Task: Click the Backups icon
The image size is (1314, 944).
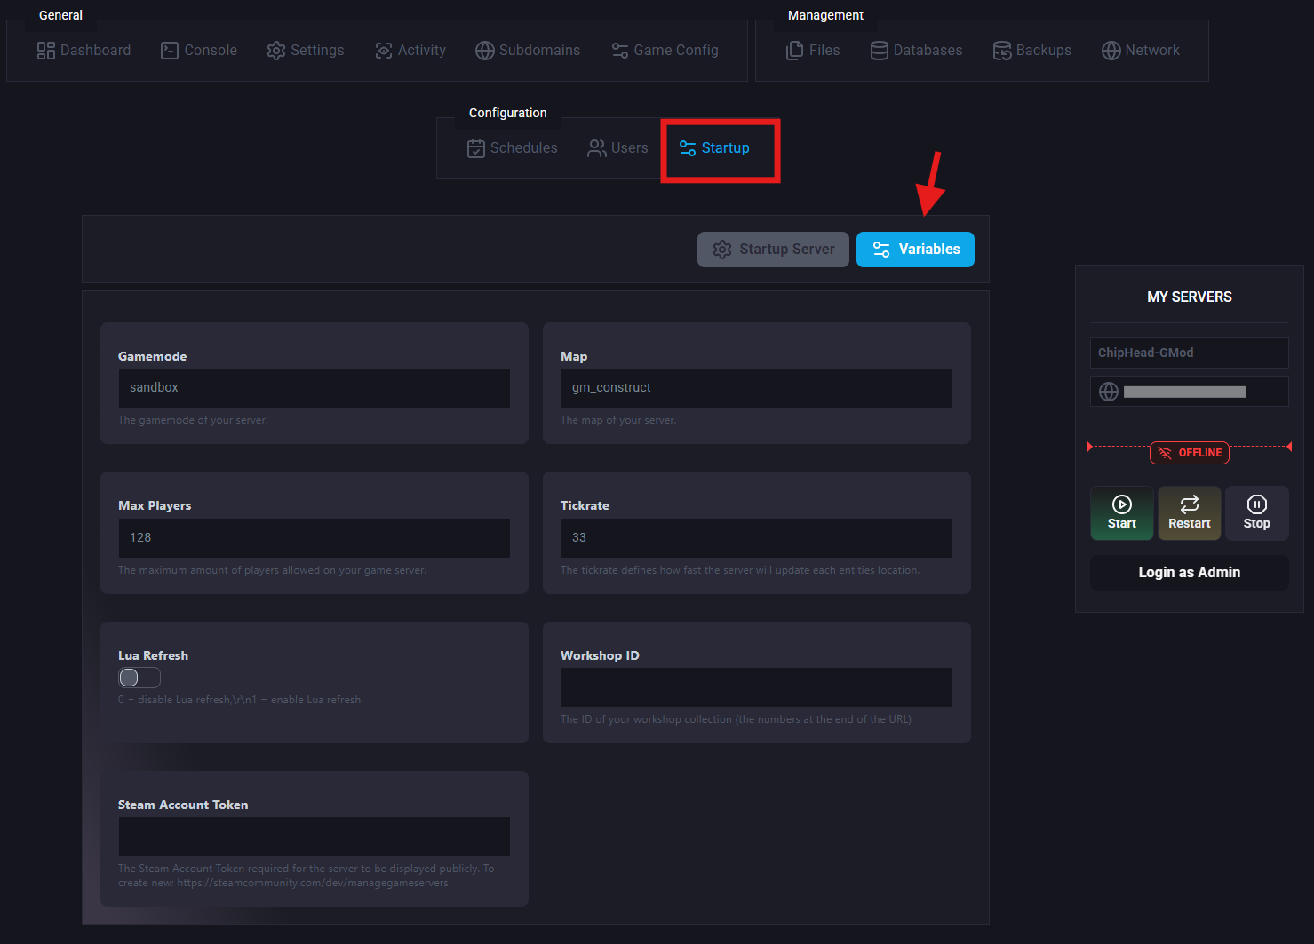Action: tap(1002, 51)
